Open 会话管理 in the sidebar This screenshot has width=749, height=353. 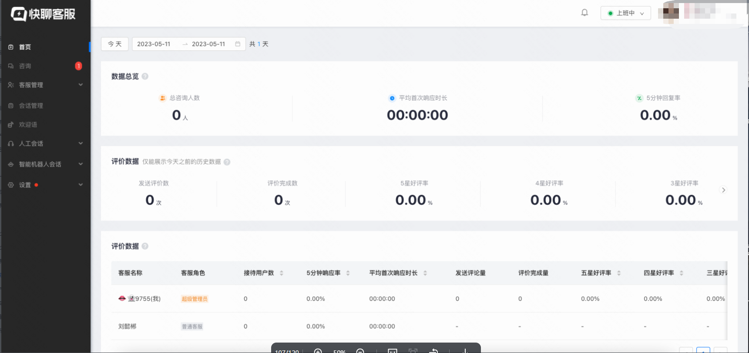31,106
